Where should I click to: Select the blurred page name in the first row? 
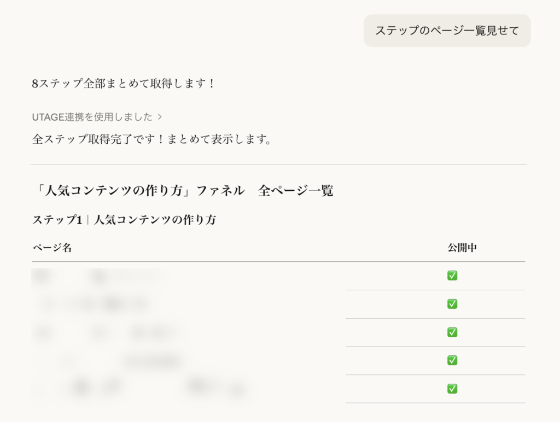pos(98,277)
